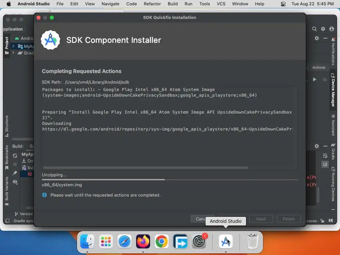Viewport: 340px width, 255px height.
Task: Click the red error icon in Build tree
Action: pos(30,174)
